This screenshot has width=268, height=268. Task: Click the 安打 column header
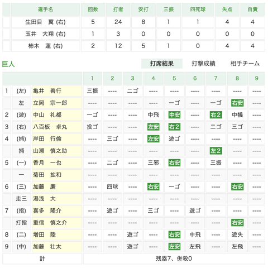(x=143, y=9)
